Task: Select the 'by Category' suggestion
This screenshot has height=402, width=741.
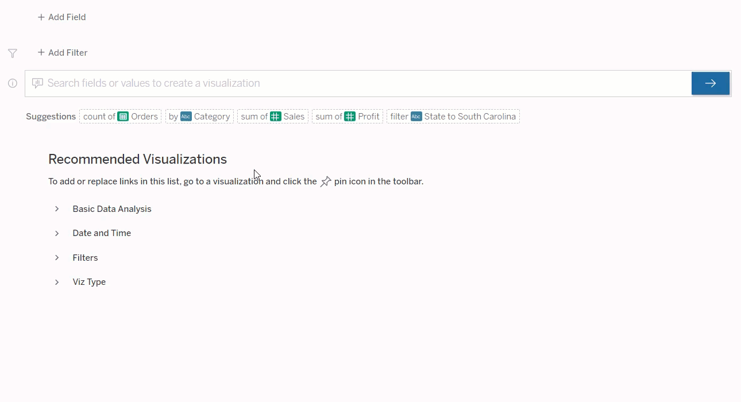Action: click(199, 116)
